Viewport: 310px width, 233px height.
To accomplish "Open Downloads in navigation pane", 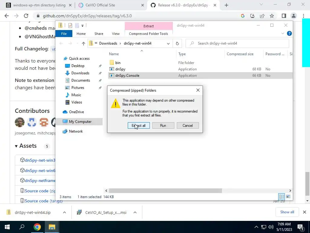I will 80,73.
